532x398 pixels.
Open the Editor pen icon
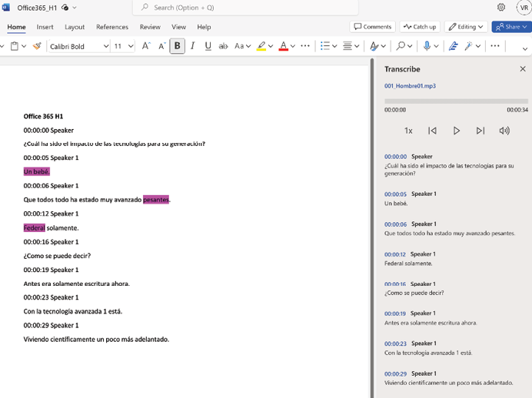tap(454, 46)
